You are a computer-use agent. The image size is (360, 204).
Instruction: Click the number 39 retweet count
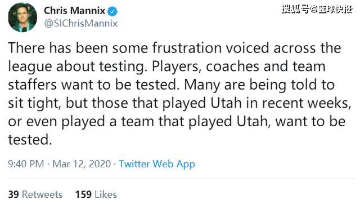[13, 194]
